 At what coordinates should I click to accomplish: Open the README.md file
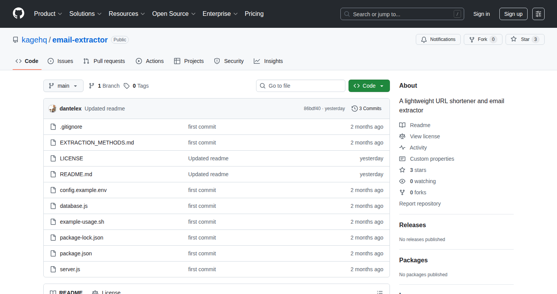(76, 174)
